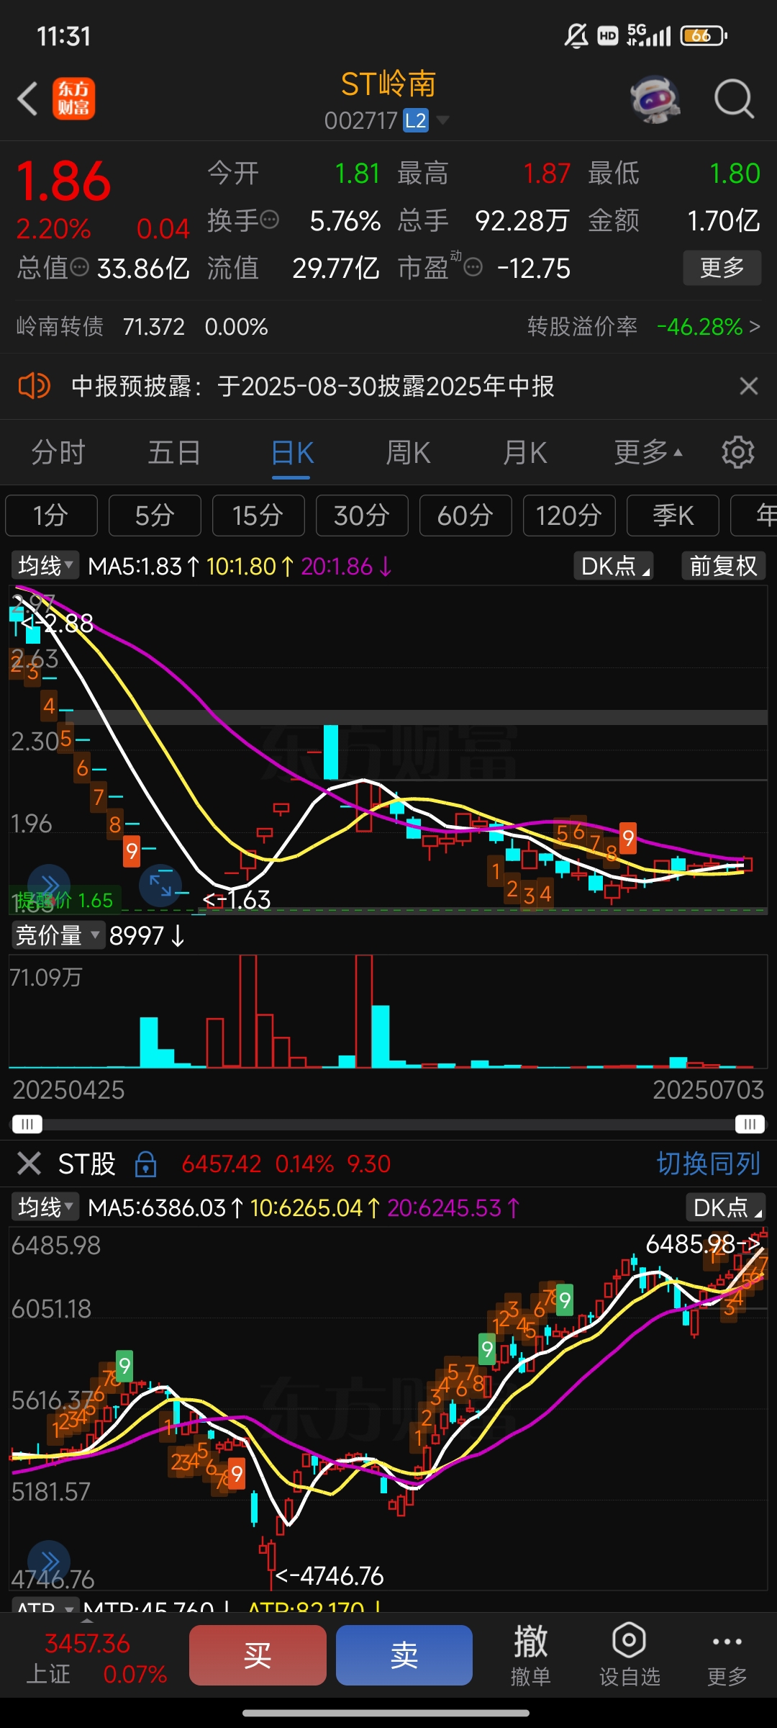Tap the 更多 quote details button
Image resolution: width=777 pixels, height=1728 pixels.
[x=722, y=268]
